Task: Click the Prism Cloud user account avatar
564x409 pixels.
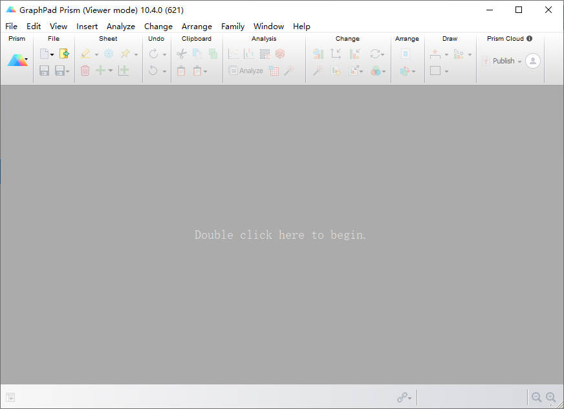Action: point(532,61)
